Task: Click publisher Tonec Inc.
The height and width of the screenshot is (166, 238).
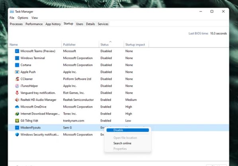Action: [x=70, y=114]
